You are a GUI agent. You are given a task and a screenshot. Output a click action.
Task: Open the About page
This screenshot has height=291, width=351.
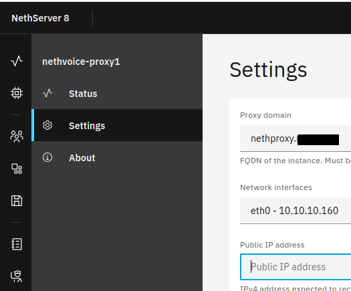[117, 158]
